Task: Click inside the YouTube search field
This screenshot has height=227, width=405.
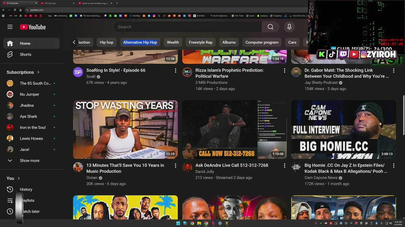Action: click(187, 27)
